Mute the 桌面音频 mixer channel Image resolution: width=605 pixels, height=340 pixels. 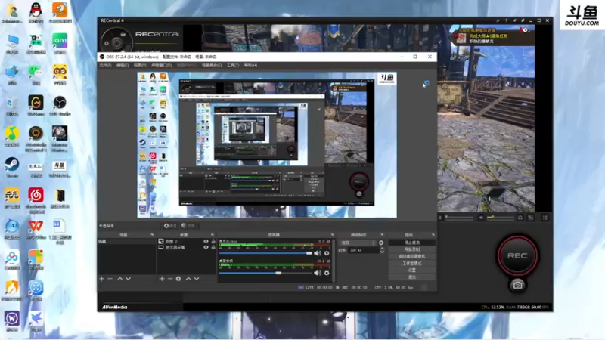pos(318,273)
